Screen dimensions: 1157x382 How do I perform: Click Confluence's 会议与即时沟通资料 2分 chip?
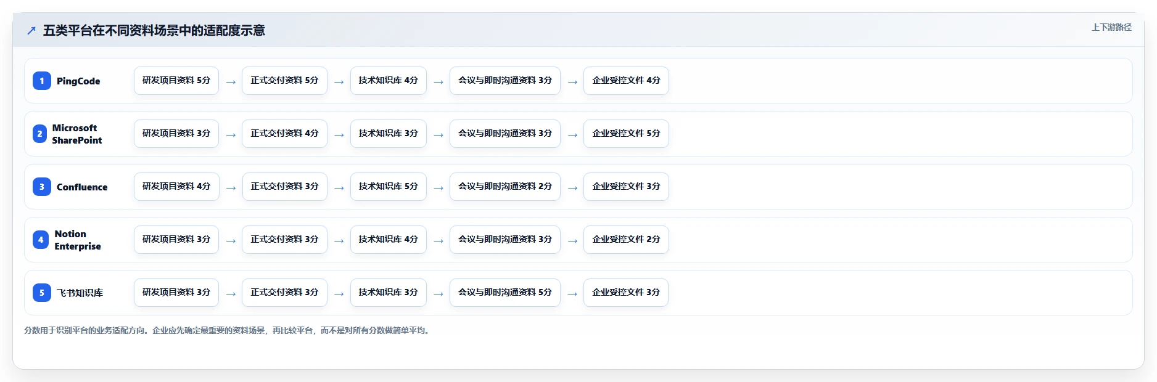tap(505, 187)
